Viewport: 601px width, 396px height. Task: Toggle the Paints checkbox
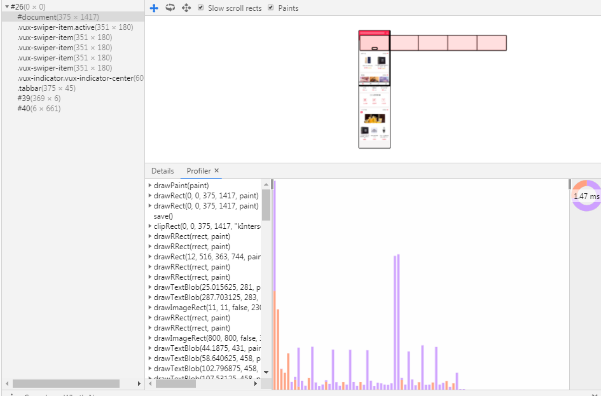270,8
